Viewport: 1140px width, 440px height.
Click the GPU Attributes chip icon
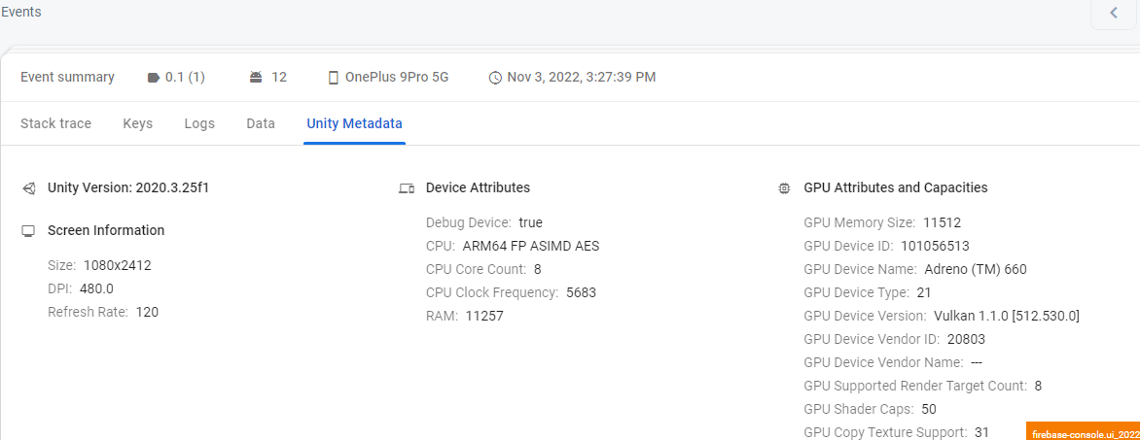784,188
